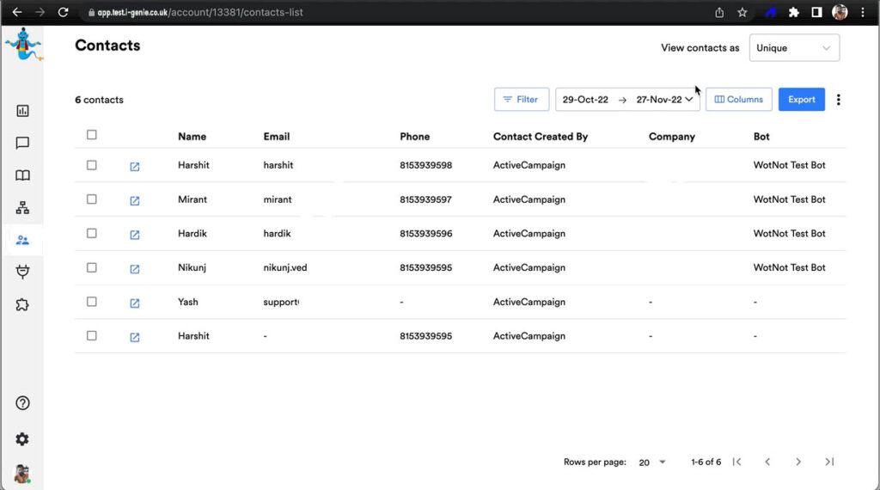Tick the select-all checkbox in header
The width and height of the screenshot is (880, 490).
coord(92,135)
